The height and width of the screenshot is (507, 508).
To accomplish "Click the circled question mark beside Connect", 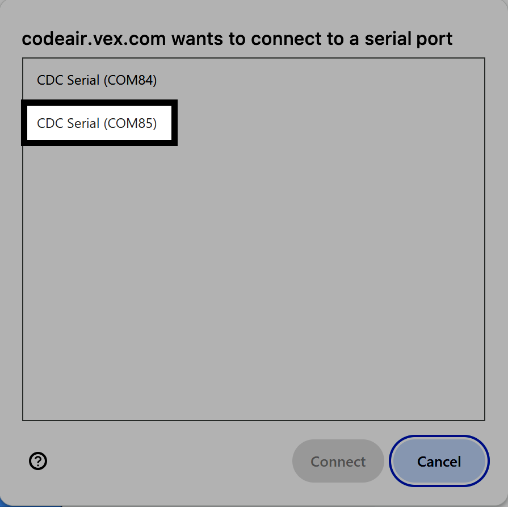I will coord(38,462).
